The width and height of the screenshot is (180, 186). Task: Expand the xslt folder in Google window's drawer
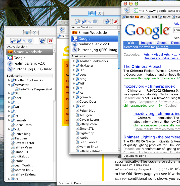click(x=74, y=106)
